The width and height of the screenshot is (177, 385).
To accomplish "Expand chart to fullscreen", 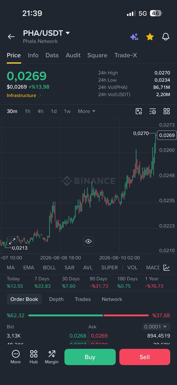I will point(12,241).
